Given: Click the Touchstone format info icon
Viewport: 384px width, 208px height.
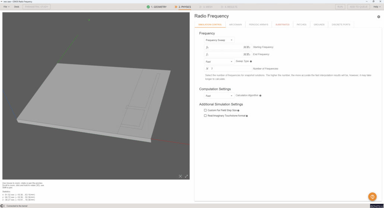Looking at the screenshot, I should (x=247, y=116).
